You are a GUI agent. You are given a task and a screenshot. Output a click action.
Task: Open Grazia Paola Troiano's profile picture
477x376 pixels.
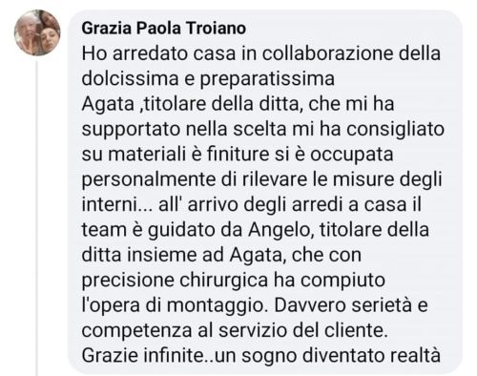(x=37, y=32)
